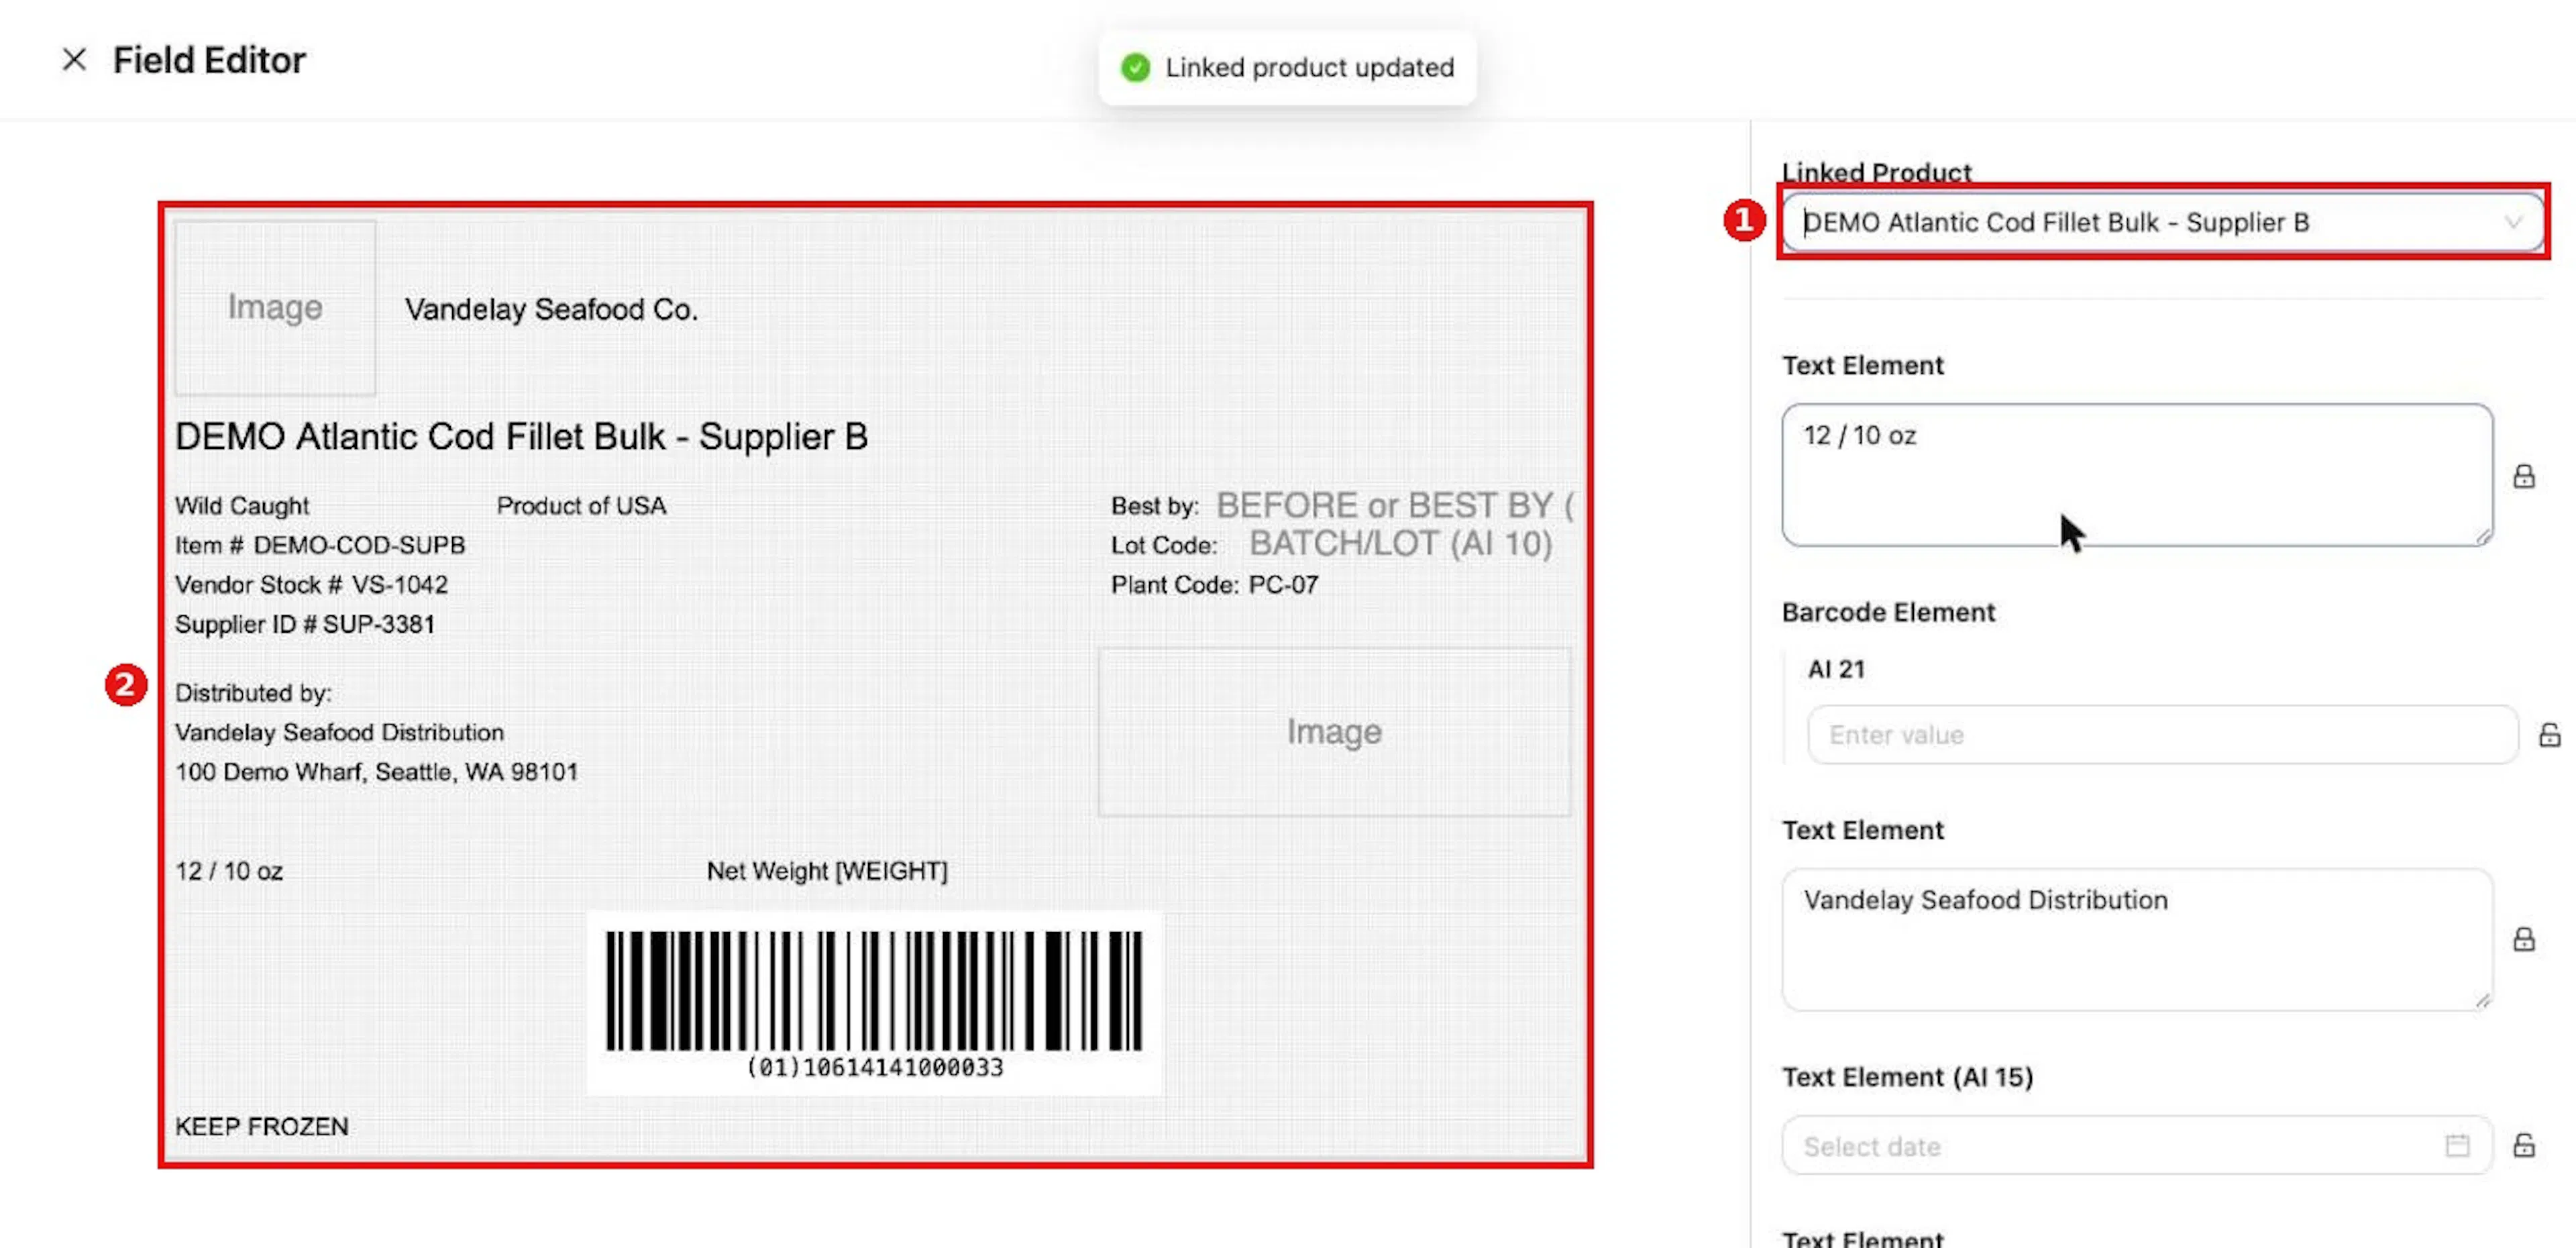The image size is (2576, 1248).
Task: Toggle lock icon beside the Select date field
Action: (2523, 1145)
